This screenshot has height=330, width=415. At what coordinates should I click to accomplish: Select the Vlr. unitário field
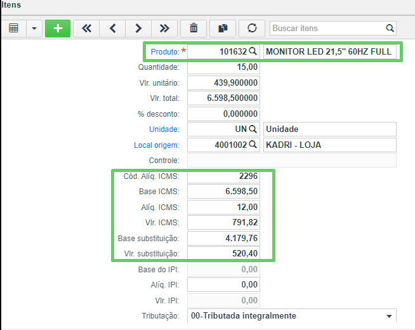(223, 82)
